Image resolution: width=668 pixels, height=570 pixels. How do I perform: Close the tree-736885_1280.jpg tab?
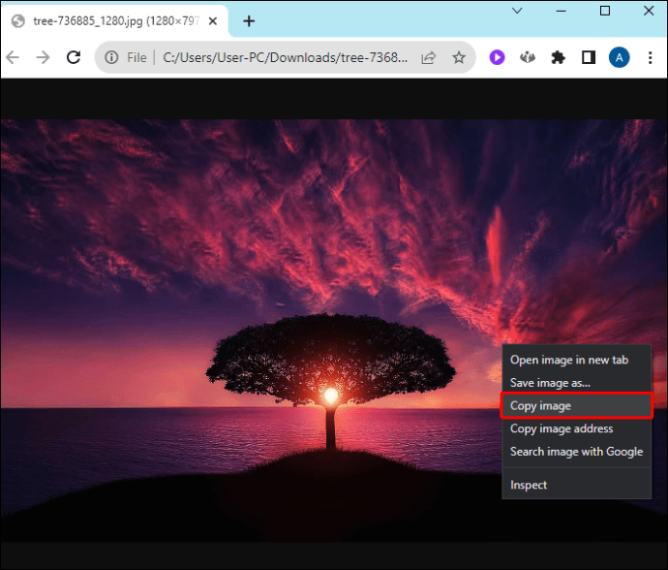[x=213, y=21]
